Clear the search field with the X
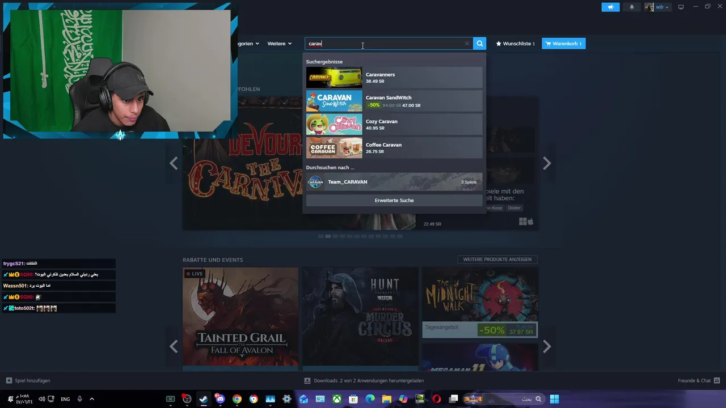Viewport: 726px width, 408px height. 467,44
